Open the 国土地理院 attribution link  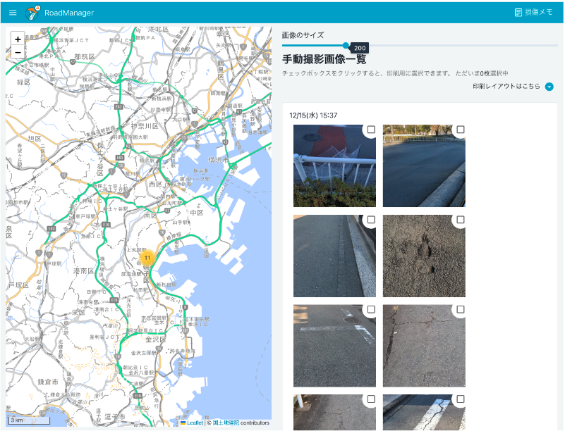(x=226, y=423)
